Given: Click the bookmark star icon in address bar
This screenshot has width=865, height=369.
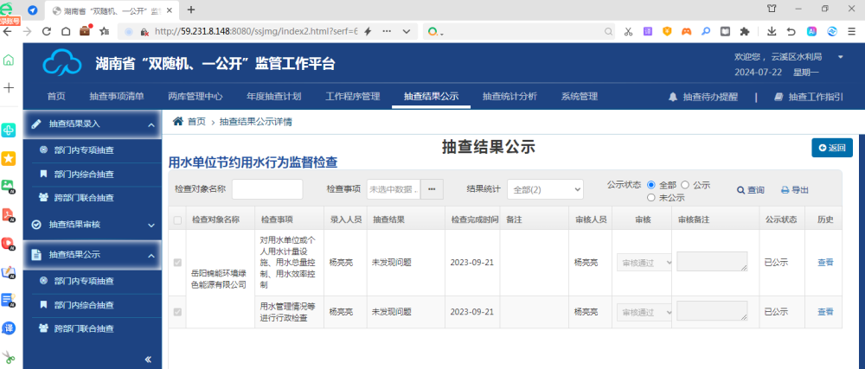Looking at the screenshot, I should point(105,31).
